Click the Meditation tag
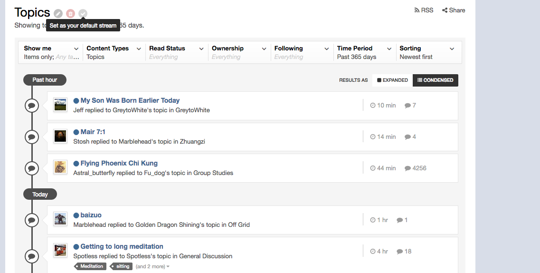 coord(90,266)
